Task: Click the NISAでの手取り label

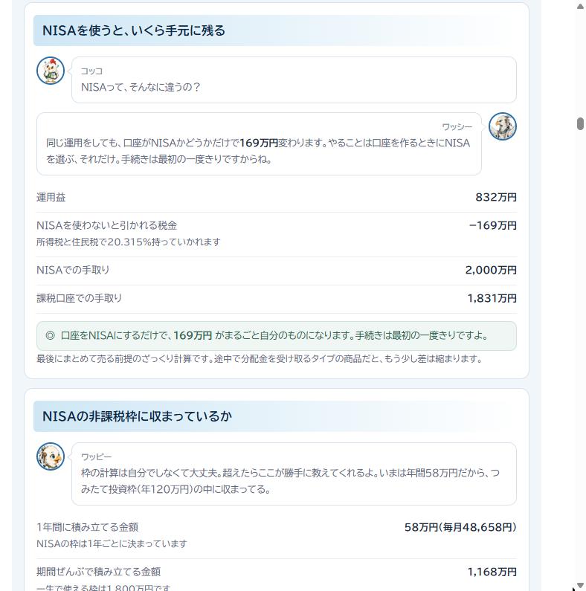Action: (x=73, y=270)
